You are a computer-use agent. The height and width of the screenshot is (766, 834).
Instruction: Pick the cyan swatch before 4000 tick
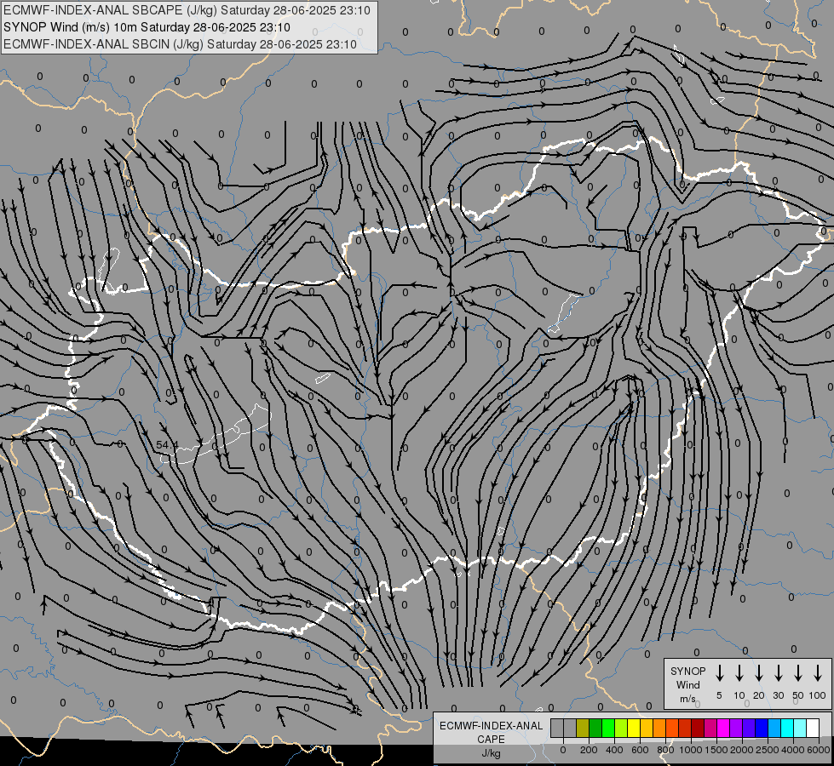click(788, 728)
